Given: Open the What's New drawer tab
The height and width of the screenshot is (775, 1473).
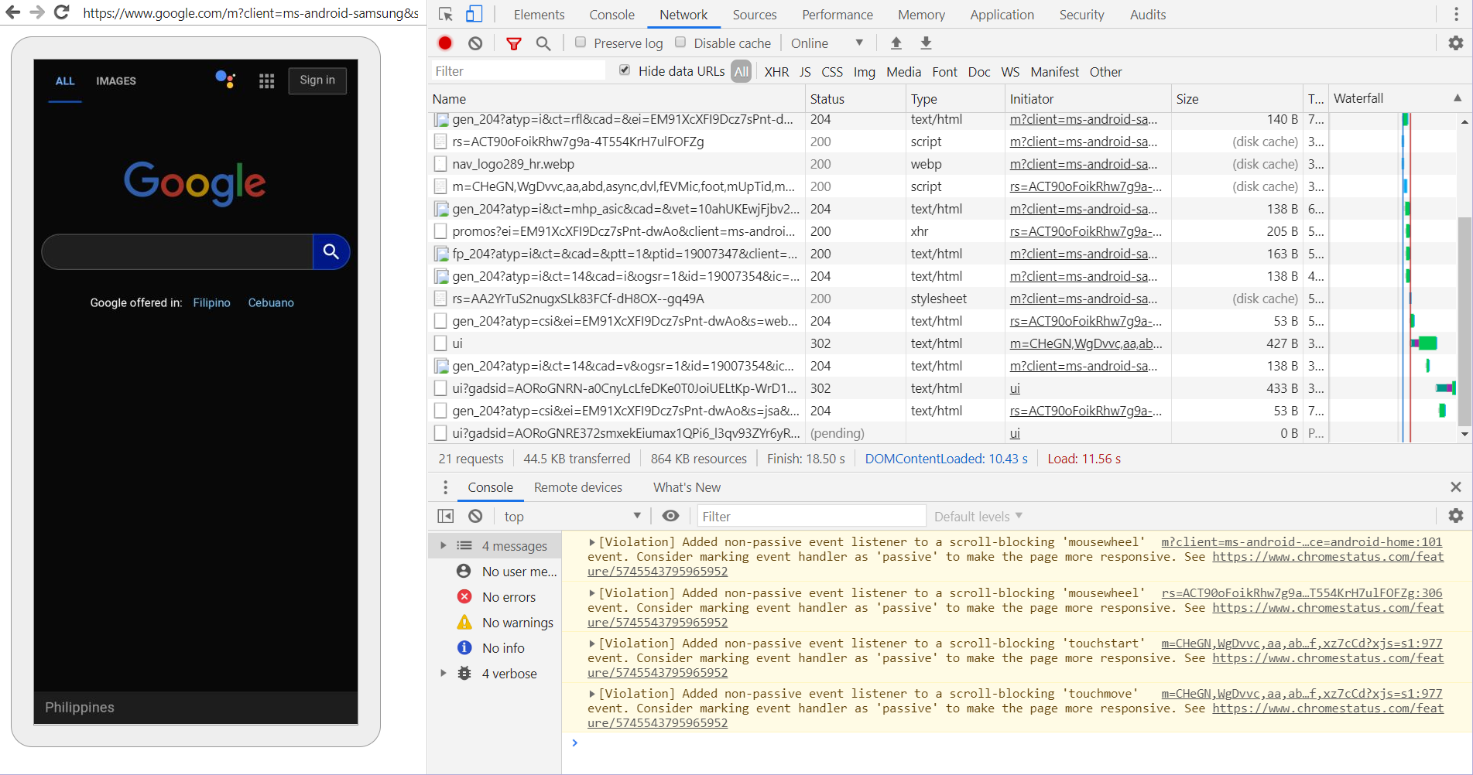Looking at the screenshot, I should click(x=687, y=487).
